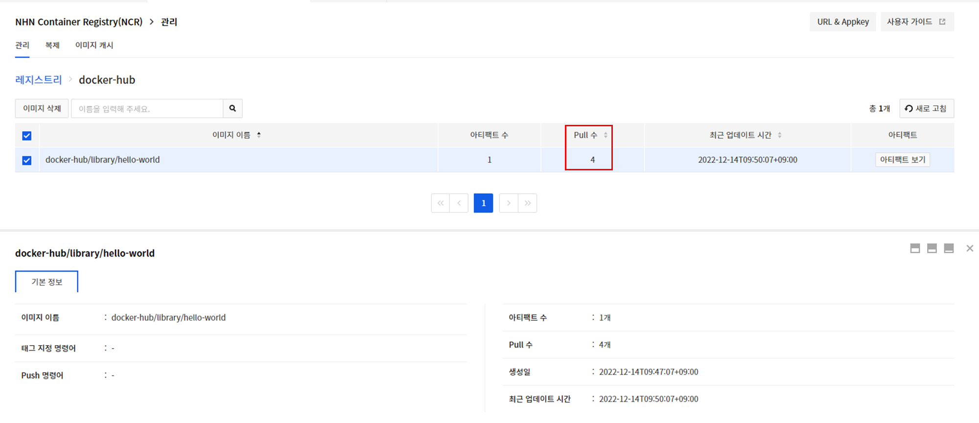Click the 이미지 삭제 button
Screen dimensions: 979x423
click(x=42, y=108)
